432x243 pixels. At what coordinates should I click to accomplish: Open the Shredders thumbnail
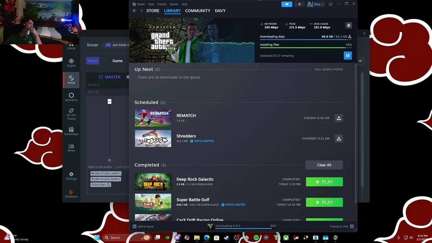tap(153, 138)
